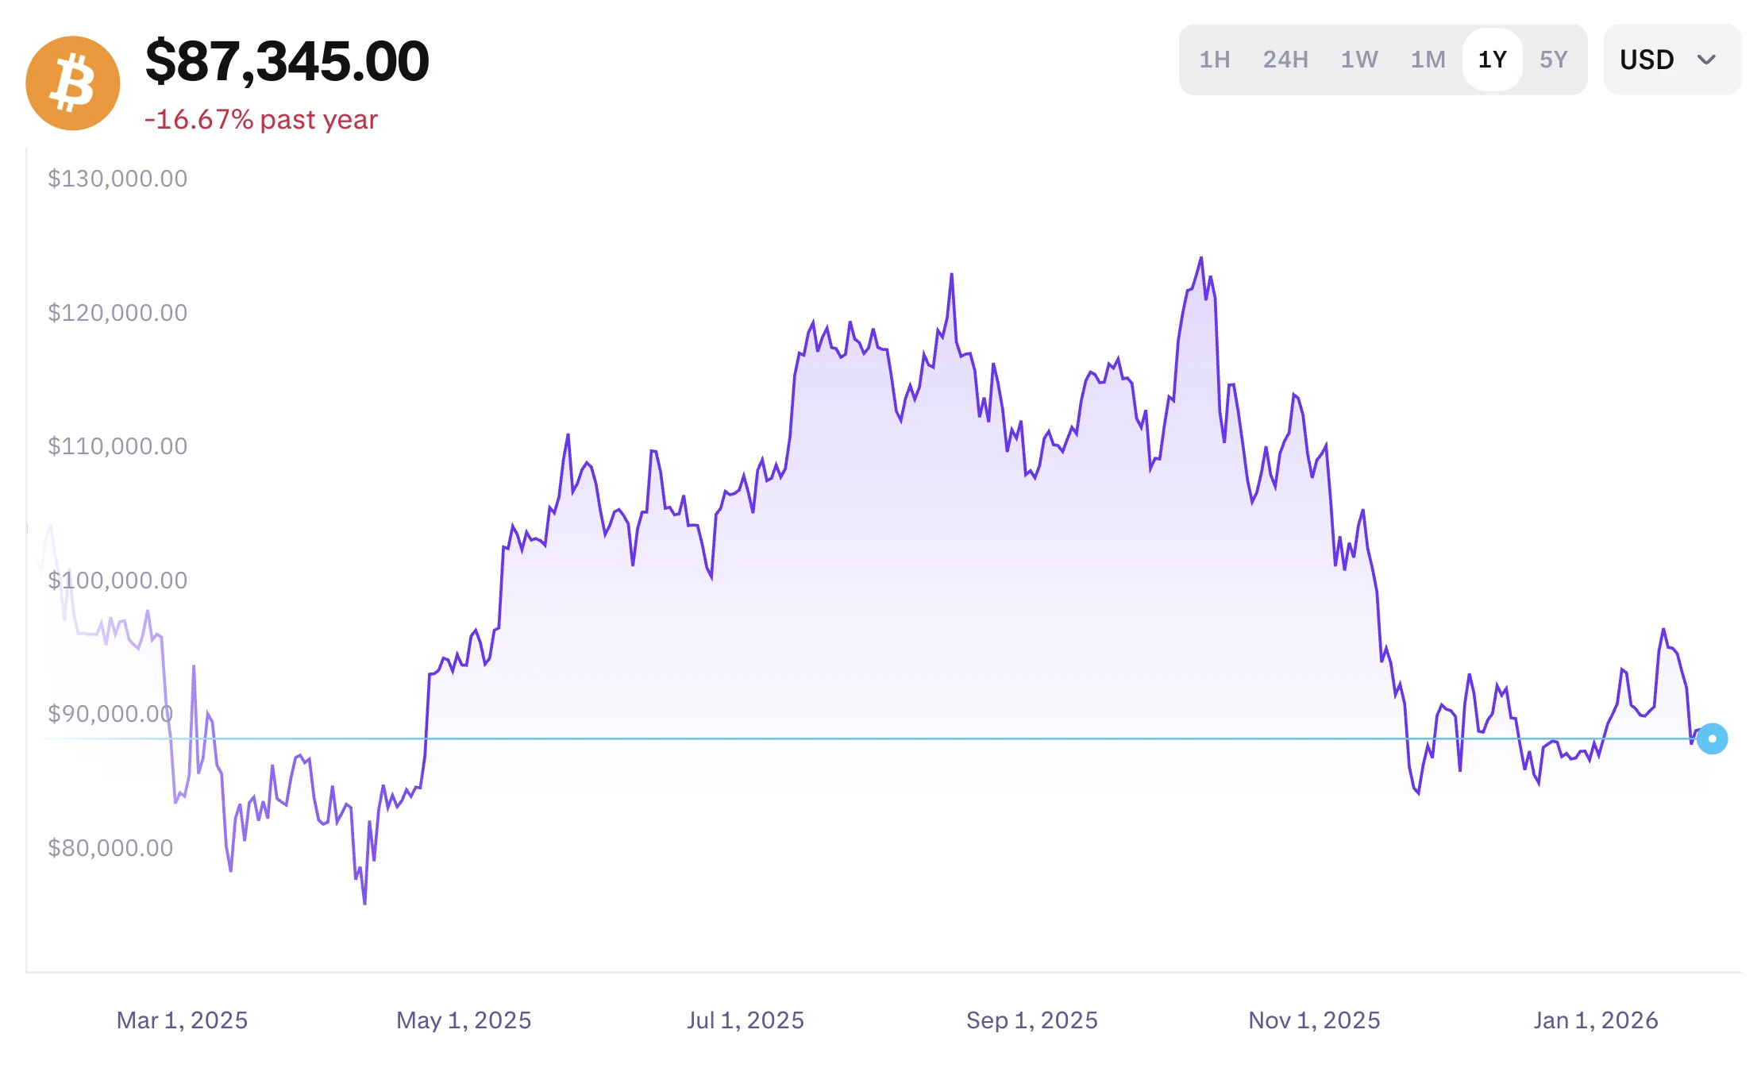Click the Nov 1, 2025 axis label

1314,1020
